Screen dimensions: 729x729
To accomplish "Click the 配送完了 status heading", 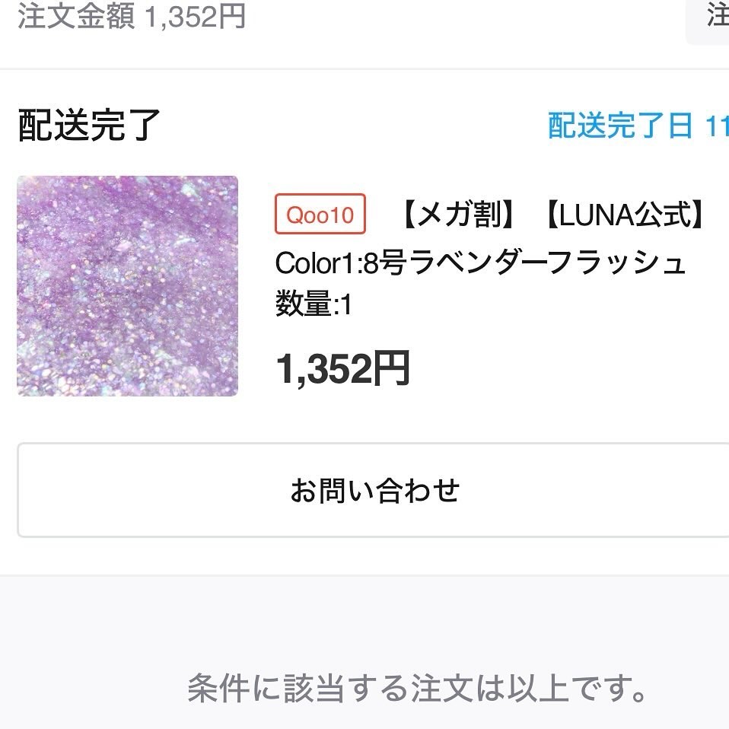I will click(x=89, y=126).
